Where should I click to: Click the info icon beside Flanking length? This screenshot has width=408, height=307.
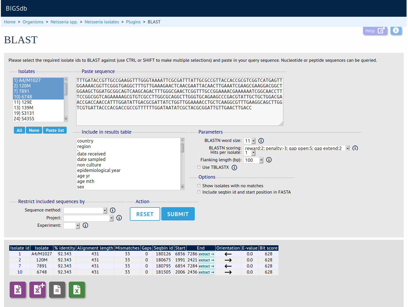(x=269, y=160)
